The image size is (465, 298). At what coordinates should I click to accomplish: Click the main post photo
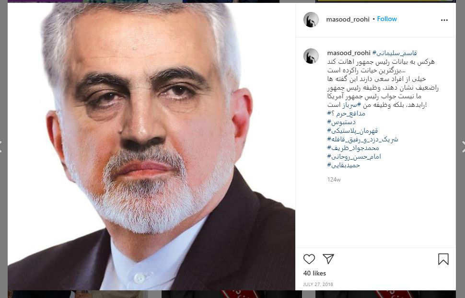pyautogui.click(x=151, y=147)
